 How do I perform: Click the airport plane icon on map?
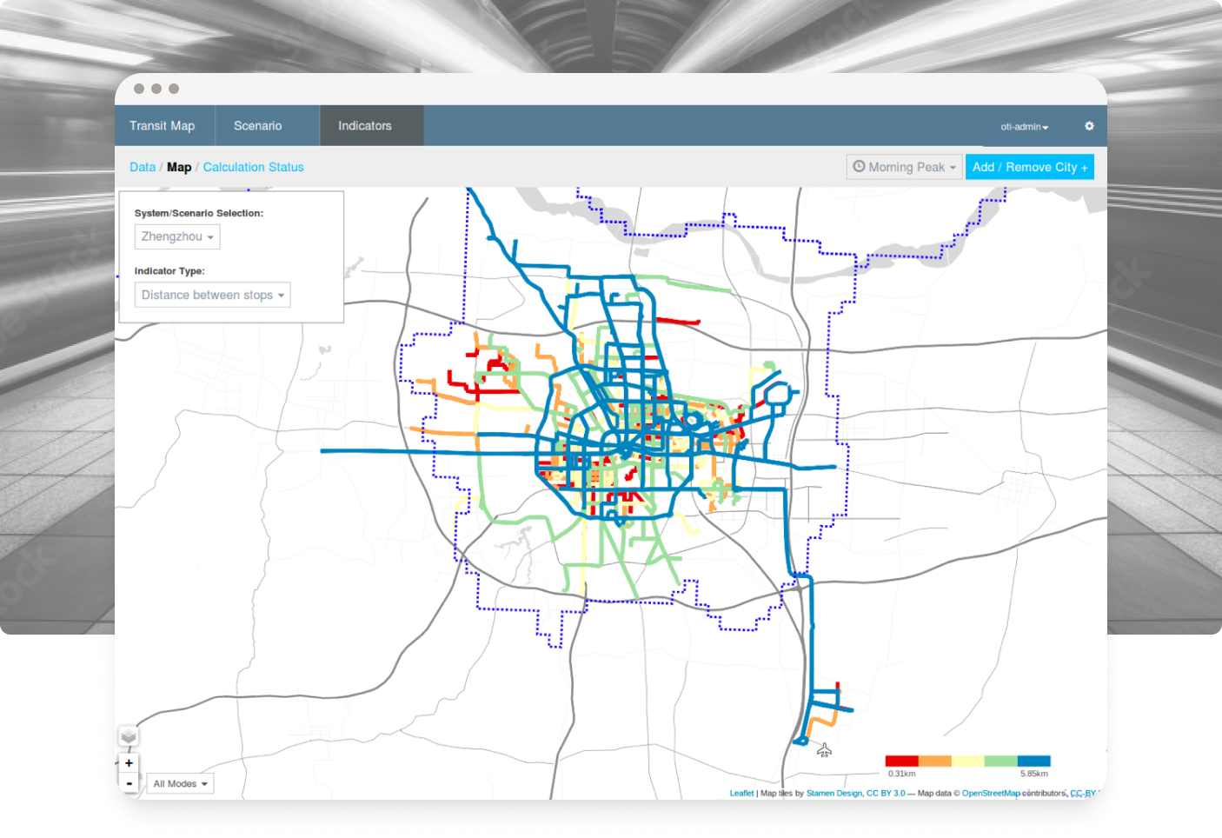click(824, 749)
